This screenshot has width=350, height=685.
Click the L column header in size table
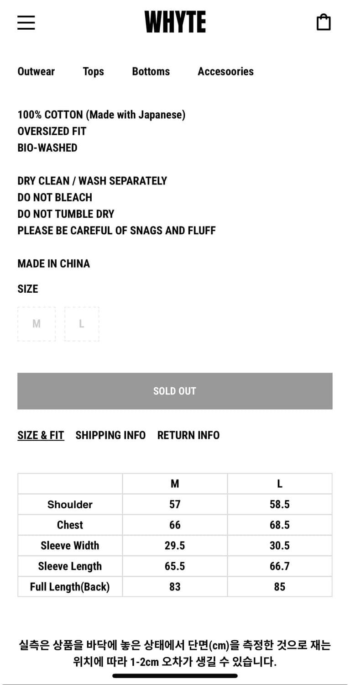pos(280,484)
